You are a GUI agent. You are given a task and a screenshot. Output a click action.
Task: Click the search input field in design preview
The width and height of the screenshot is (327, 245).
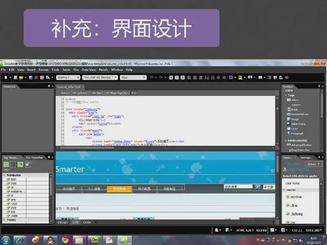point(238,187)
